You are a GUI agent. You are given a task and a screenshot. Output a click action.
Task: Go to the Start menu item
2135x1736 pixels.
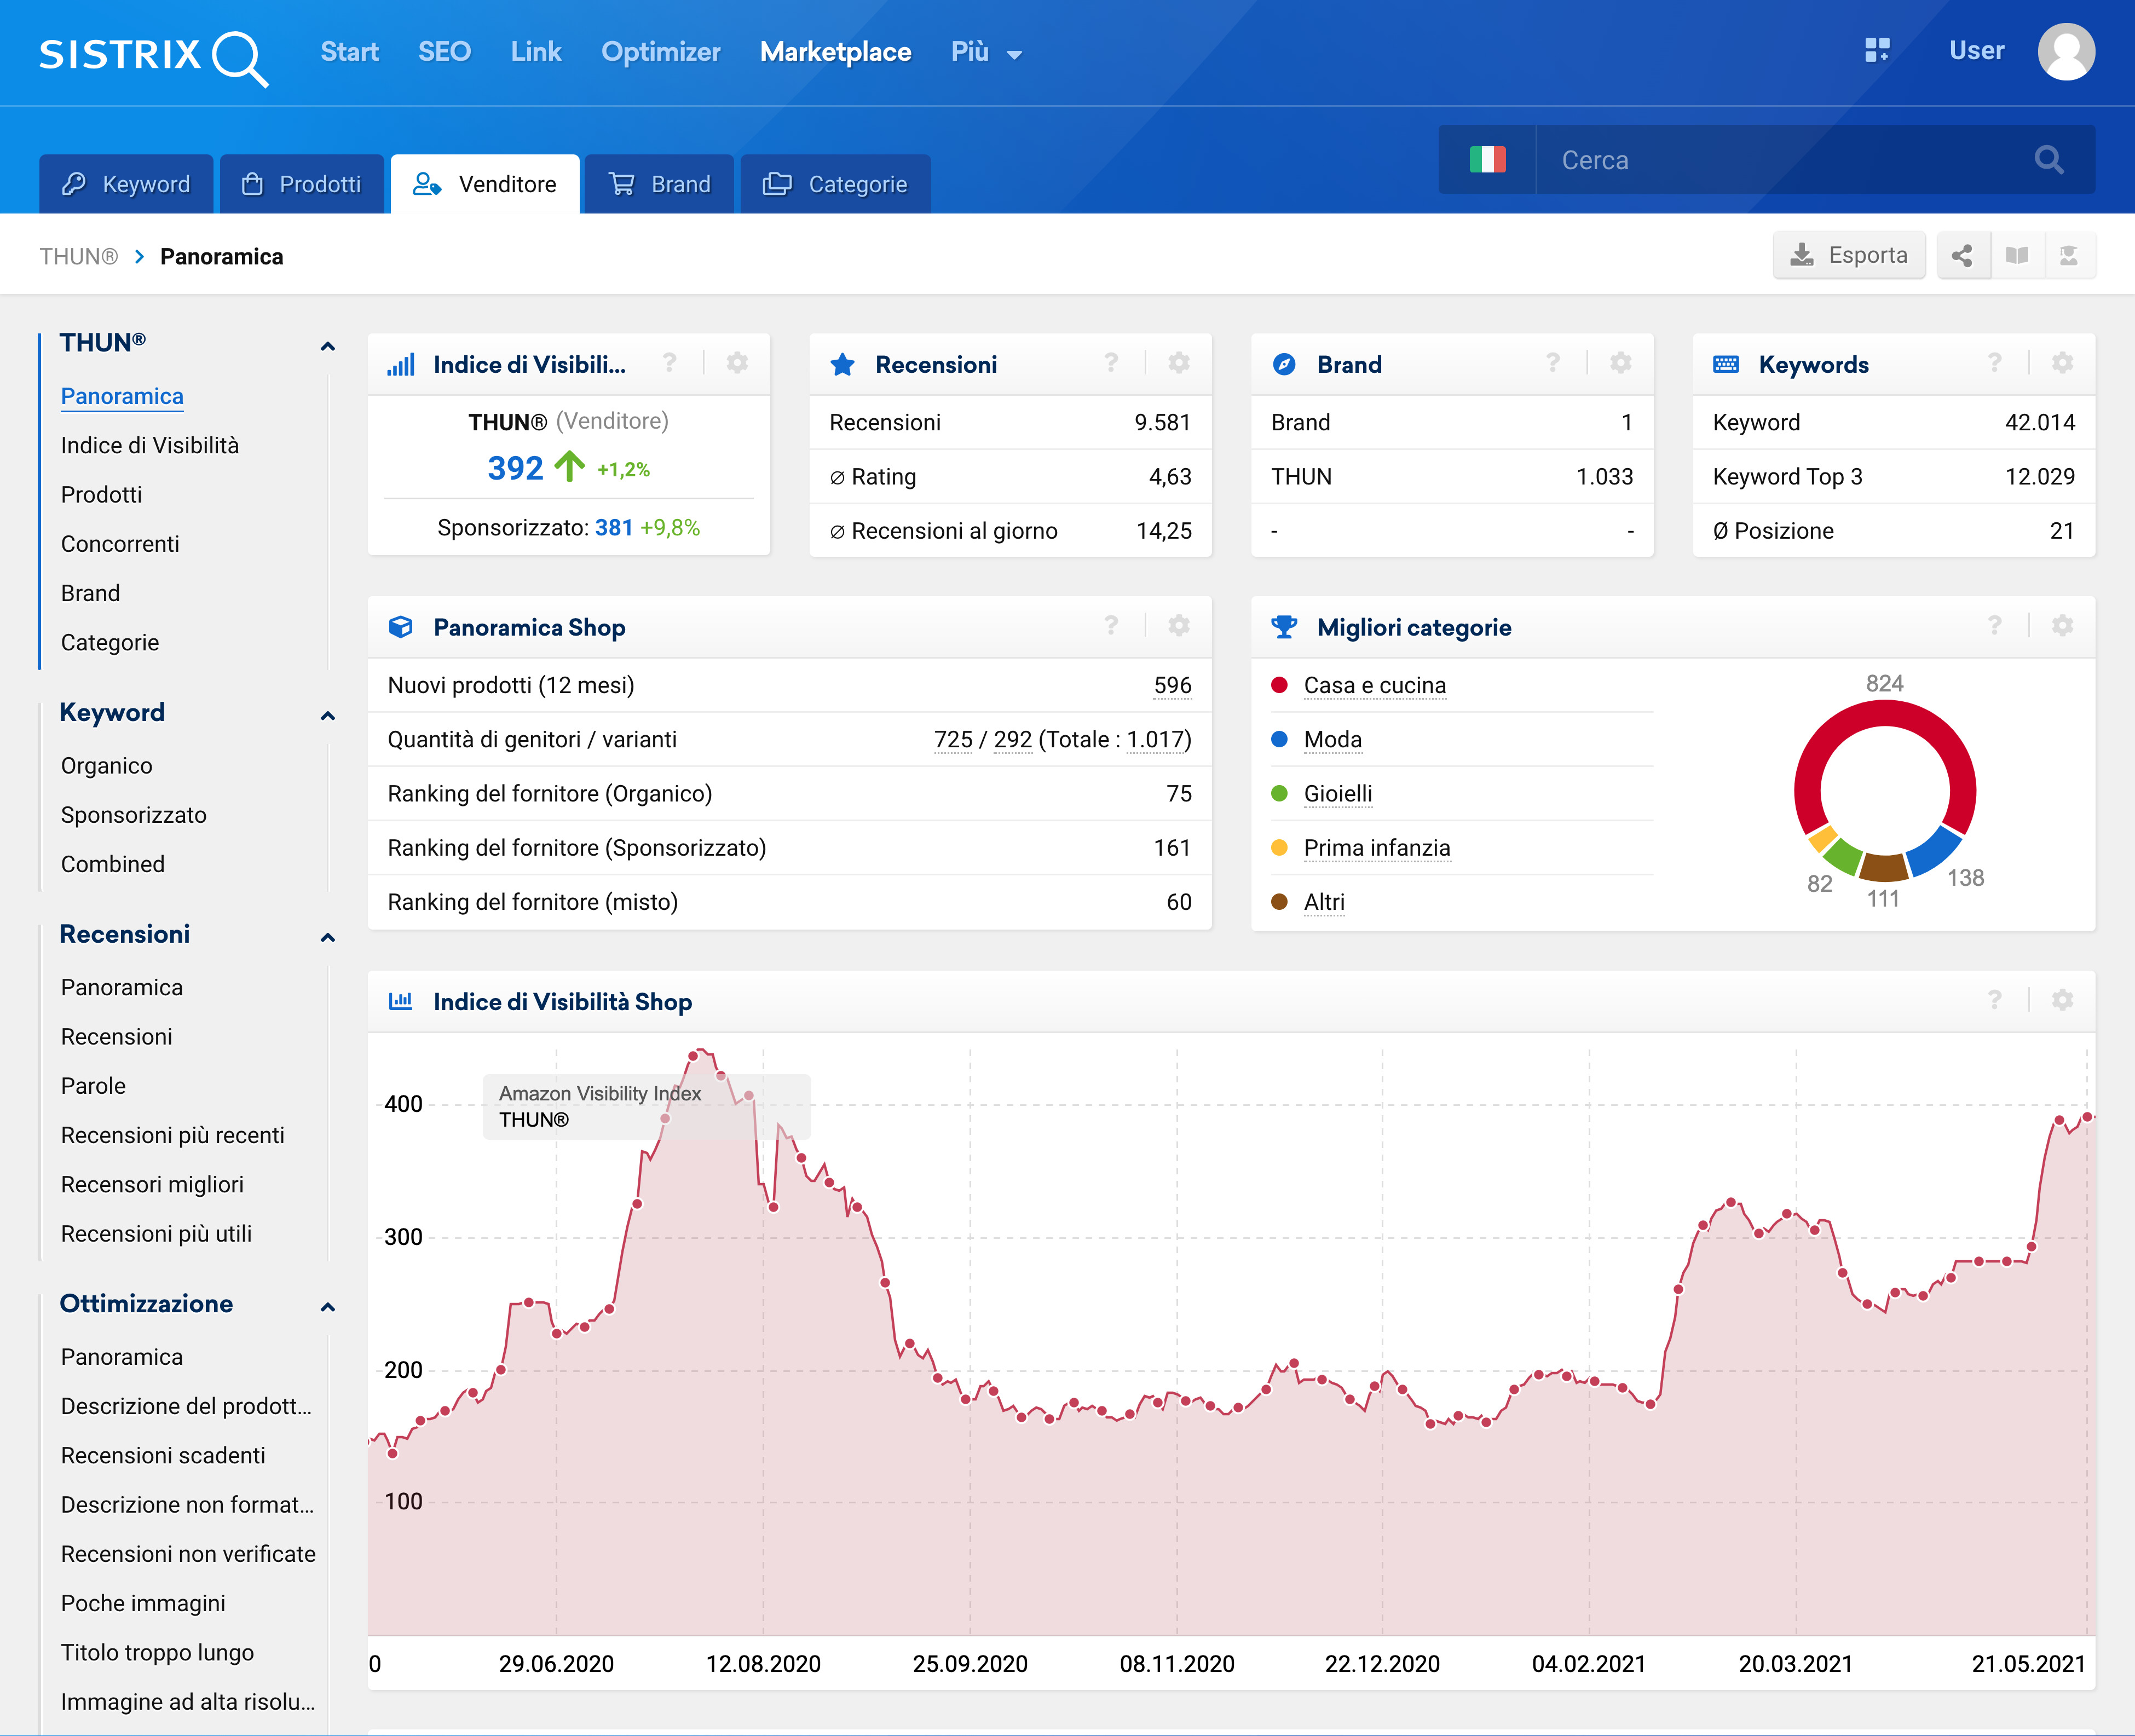(x=349, y=52)
